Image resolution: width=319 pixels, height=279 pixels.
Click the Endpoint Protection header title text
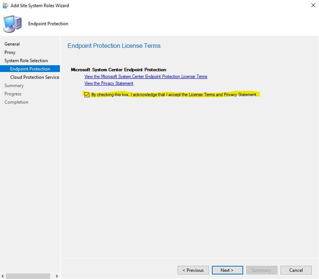pos(48,24)
